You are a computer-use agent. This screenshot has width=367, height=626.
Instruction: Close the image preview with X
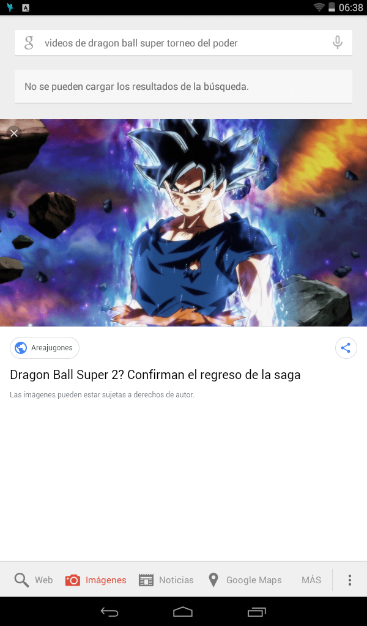click(x=14, y=133)
